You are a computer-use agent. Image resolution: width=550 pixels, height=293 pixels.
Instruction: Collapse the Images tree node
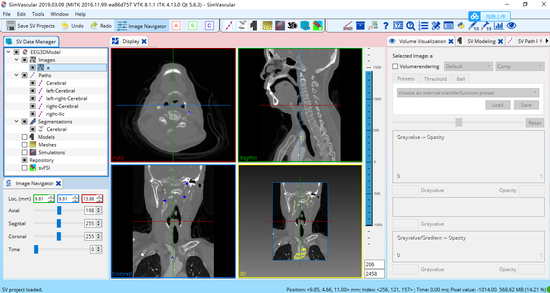point(17,60)
